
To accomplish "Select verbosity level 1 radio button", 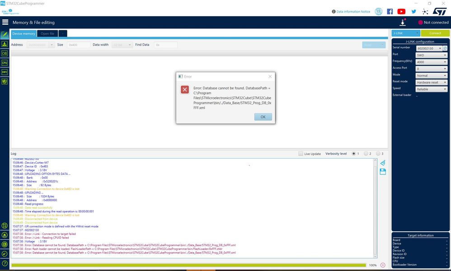I will click(x=353, y=154).
